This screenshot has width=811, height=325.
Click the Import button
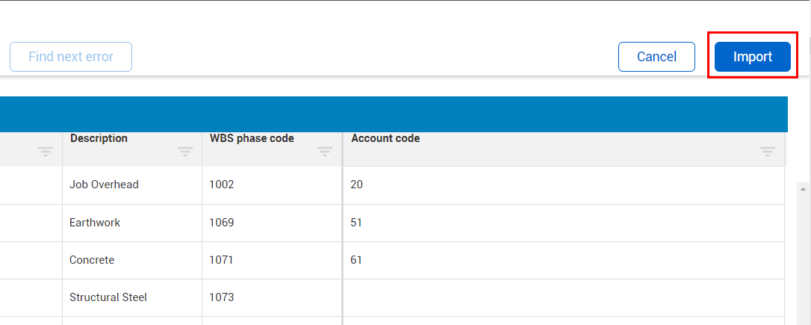(752, 57)
